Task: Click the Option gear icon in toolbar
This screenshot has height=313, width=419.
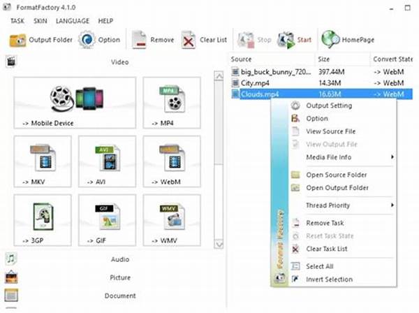Action: pyautogui.click(x=87, y=40)
